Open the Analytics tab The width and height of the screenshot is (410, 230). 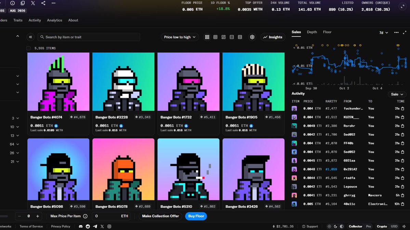tap(54, 20)
